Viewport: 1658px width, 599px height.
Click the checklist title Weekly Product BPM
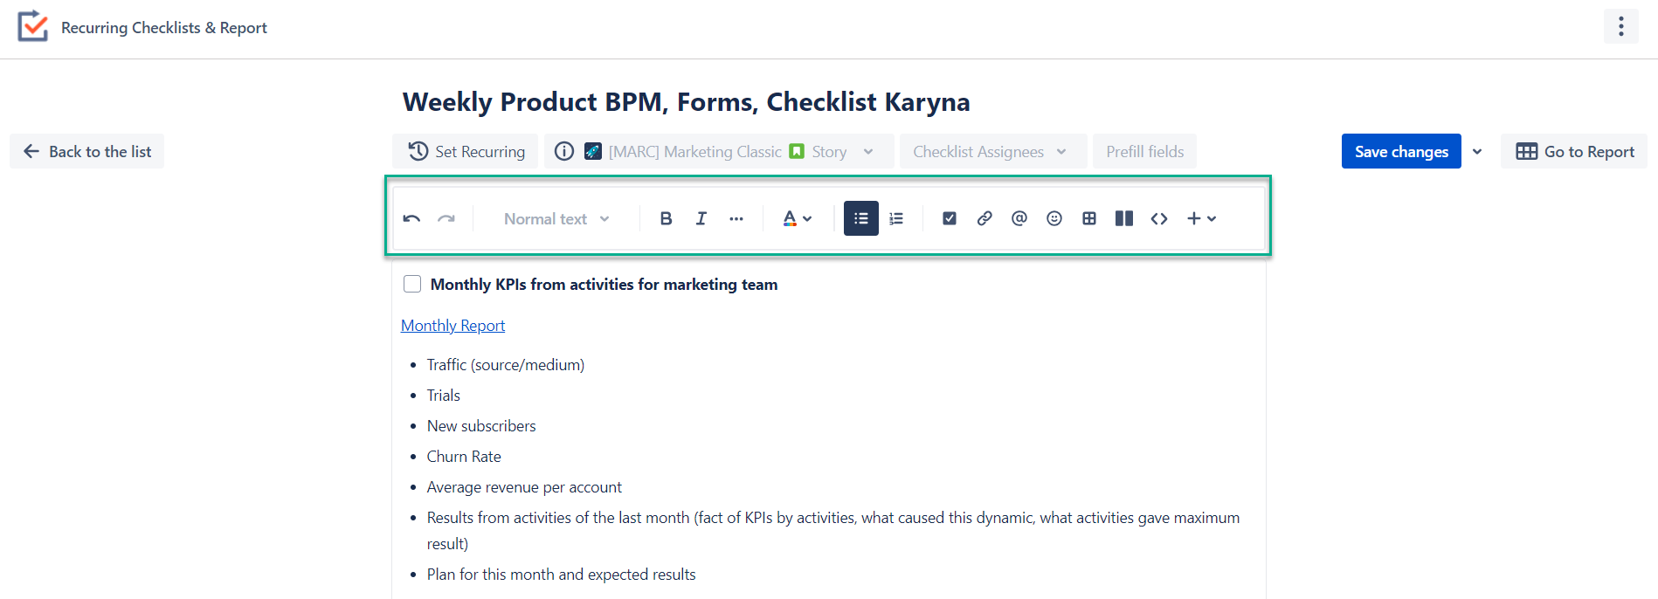tap(687, 102)
